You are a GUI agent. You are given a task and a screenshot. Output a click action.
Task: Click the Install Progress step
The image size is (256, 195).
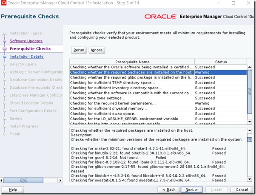pyautogui.click(x=24, y=126)
